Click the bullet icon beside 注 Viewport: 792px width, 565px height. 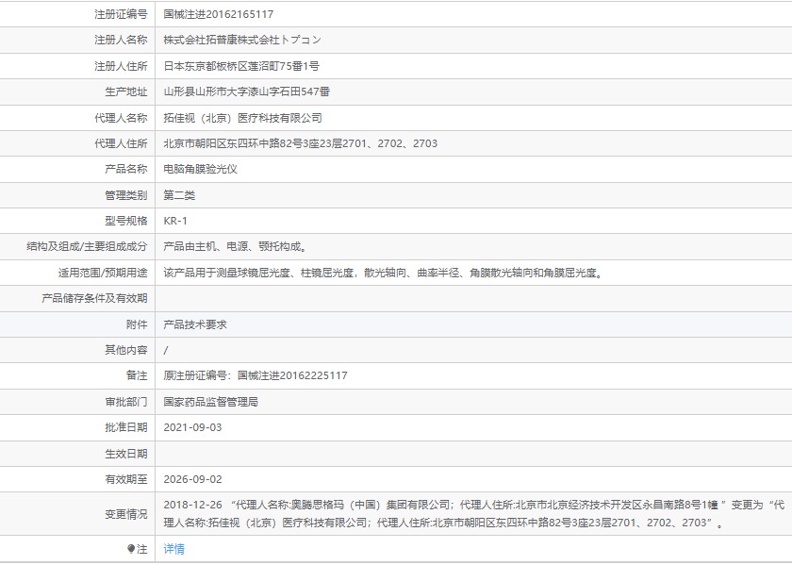pyautogui.click(x=131, y=549)
